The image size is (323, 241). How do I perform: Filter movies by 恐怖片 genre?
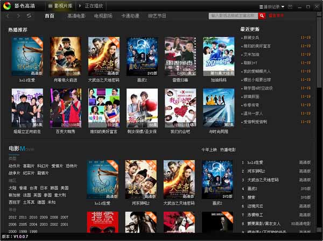[x=71, y=166]
